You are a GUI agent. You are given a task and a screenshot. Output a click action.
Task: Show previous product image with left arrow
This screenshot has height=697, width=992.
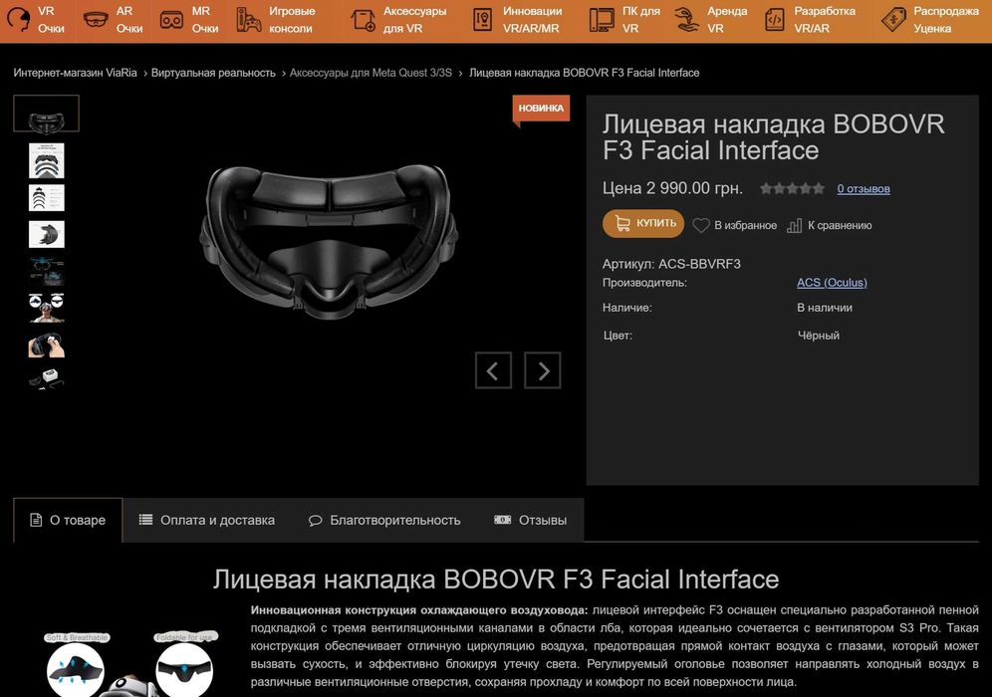click(493, 370)
